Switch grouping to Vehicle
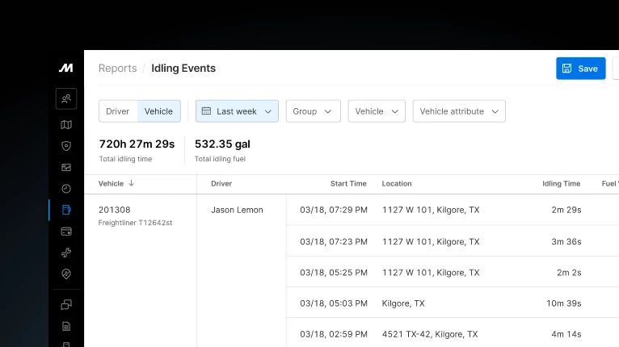 coord(158,111)
